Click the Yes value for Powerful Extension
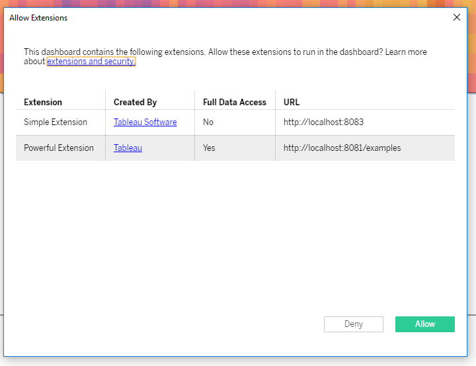The image size is (476, 366). [x=209, y=148]
